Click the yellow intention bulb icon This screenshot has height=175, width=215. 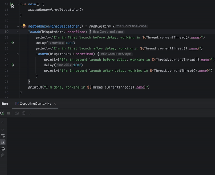click(x=24, y=26)
